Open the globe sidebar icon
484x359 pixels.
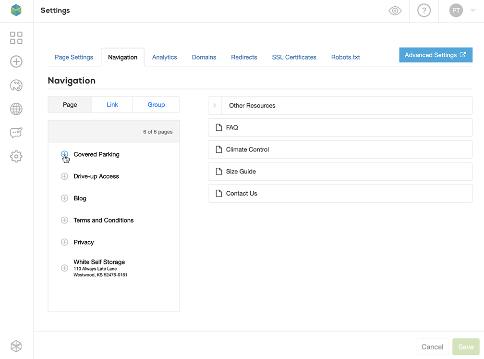[16, 109]
